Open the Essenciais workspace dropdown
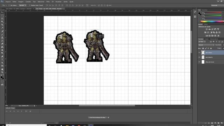Screen dimensions: 224x126 click(217, 5)
